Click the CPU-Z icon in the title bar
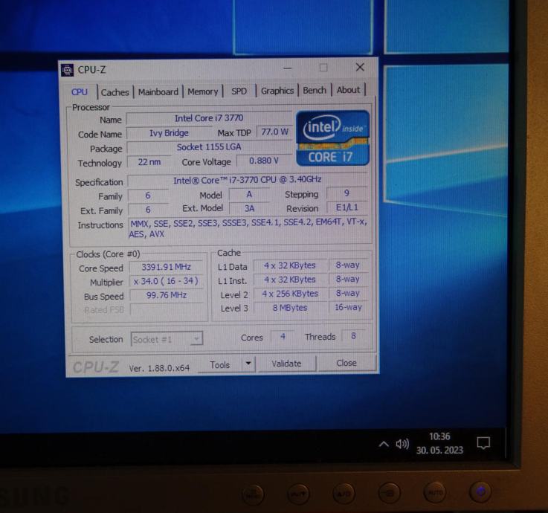Screen dimensions: 548x513 click(68, 71)
